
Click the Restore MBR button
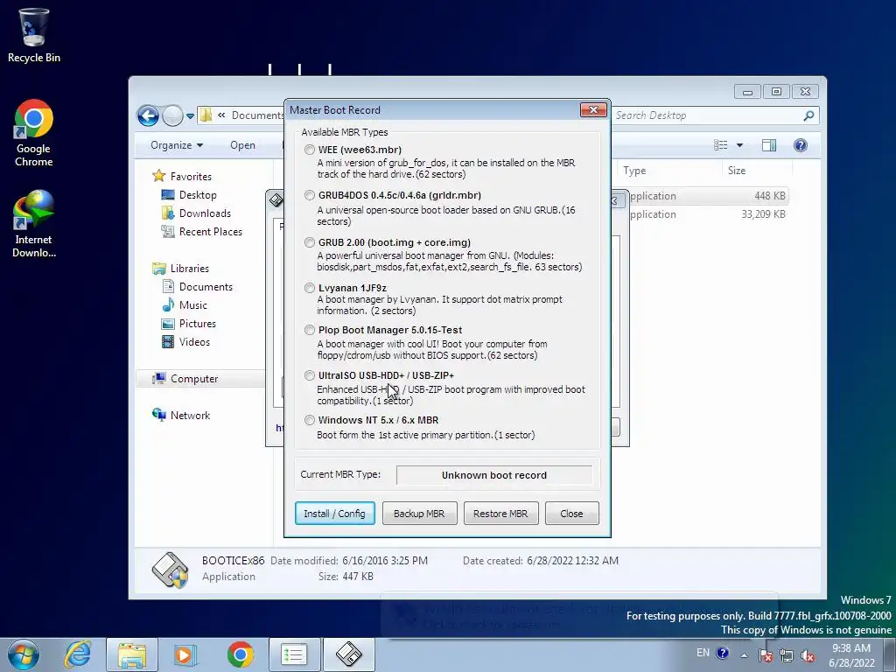tap(500, 513)
